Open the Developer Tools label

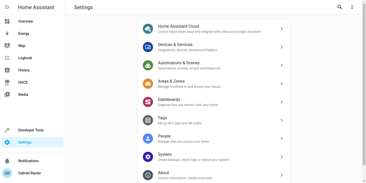(x=31, y=130)
